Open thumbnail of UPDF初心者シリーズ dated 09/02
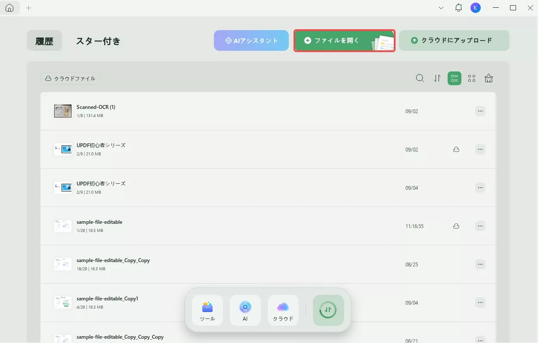The height and width of the screenshot is (343, 538). (63, 149)
